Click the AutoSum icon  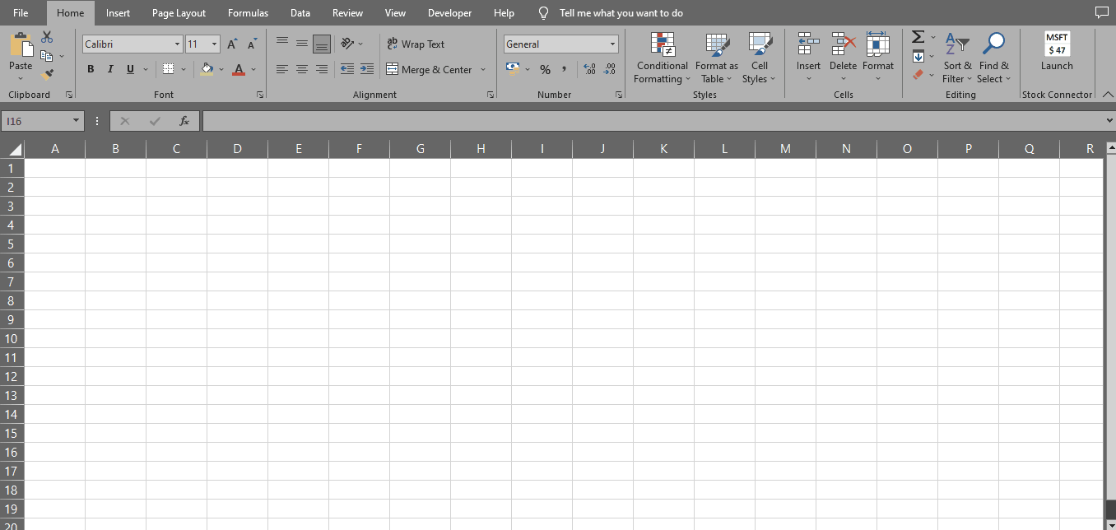click(x=917, y=36)
